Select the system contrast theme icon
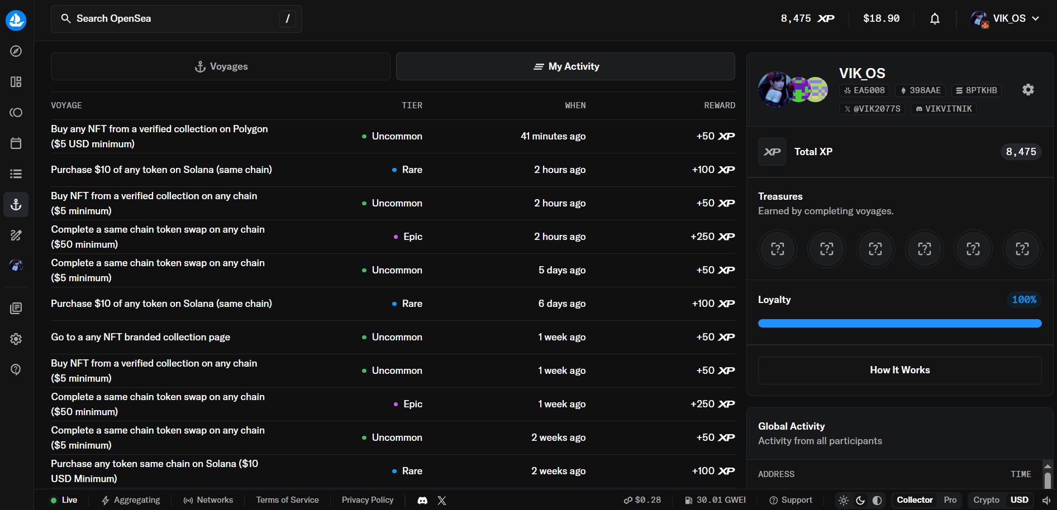Screen dimensions: 1057x510 tap(877, 501)
